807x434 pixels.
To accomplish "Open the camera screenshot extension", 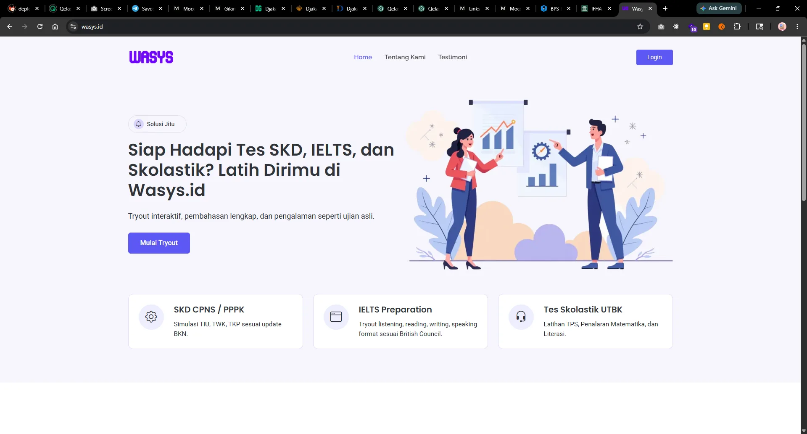I will pos(661,26).
